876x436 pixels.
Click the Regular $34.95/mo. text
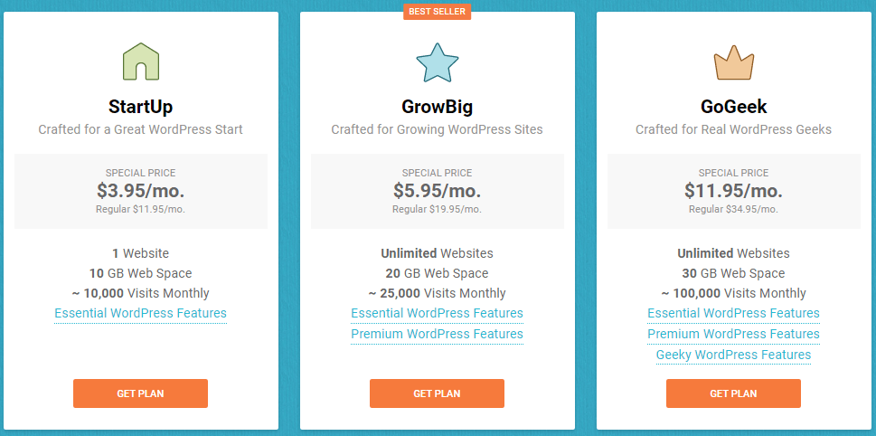[x=733, y=210]
